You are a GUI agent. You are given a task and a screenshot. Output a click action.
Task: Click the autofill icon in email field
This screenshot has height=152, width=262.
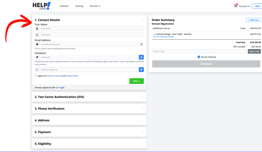tap(142, 44)
